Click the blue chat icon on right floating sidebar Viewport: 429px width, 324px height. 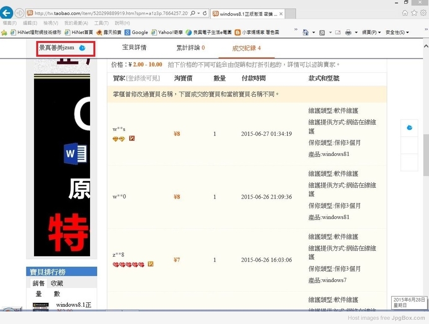click(x=409, y=128)
